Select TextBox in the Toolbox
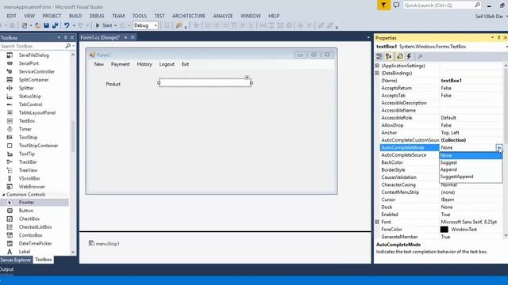Image resolution: width=508 pixels, height=285 pixels. tap(27, 121)
